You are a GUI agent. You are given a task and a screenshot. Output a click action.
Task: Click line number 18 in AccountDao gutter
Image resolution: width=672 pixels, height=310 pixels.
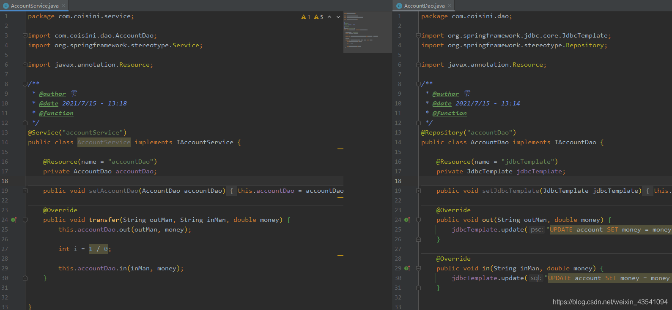point(398,181)
